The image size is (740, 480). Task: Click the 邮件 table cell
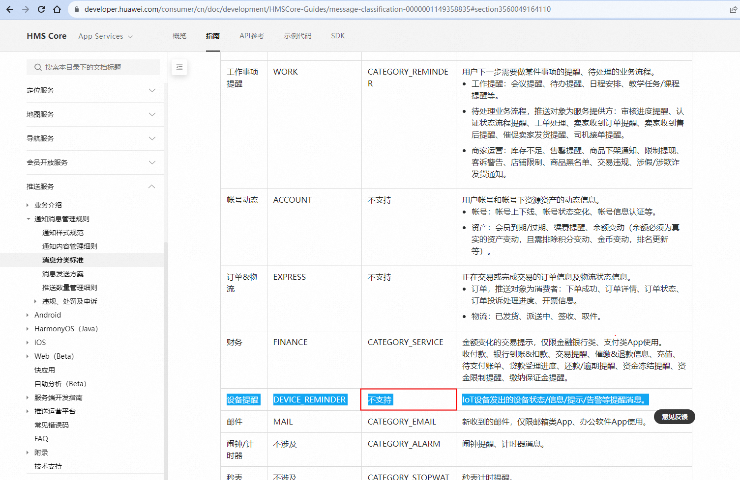point(244,422)
